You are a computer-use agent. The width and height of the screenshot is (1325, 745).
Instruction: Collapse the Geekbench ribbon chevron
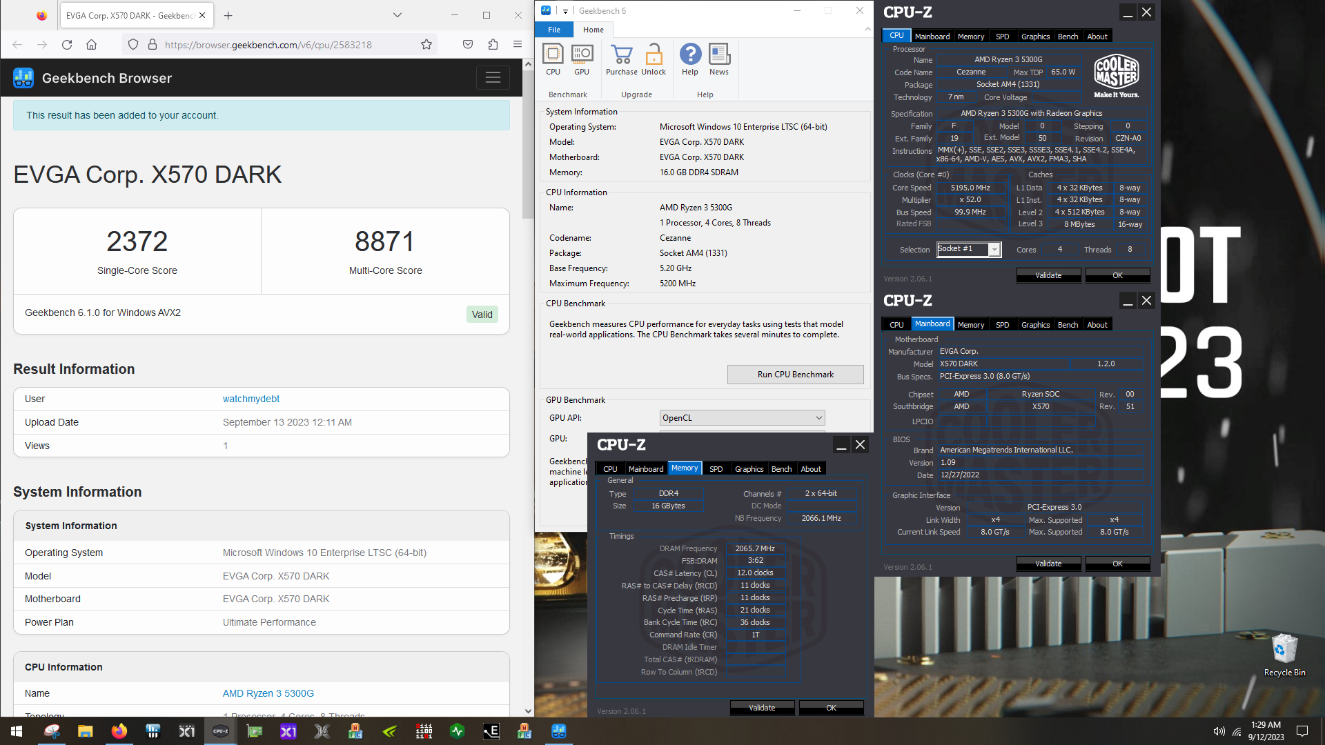click(867, 29)
